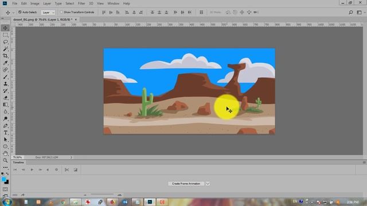This screenshot has width=367, height=206.
Task: Select the Eyedropper tool
Action: [x=5, y=63]
